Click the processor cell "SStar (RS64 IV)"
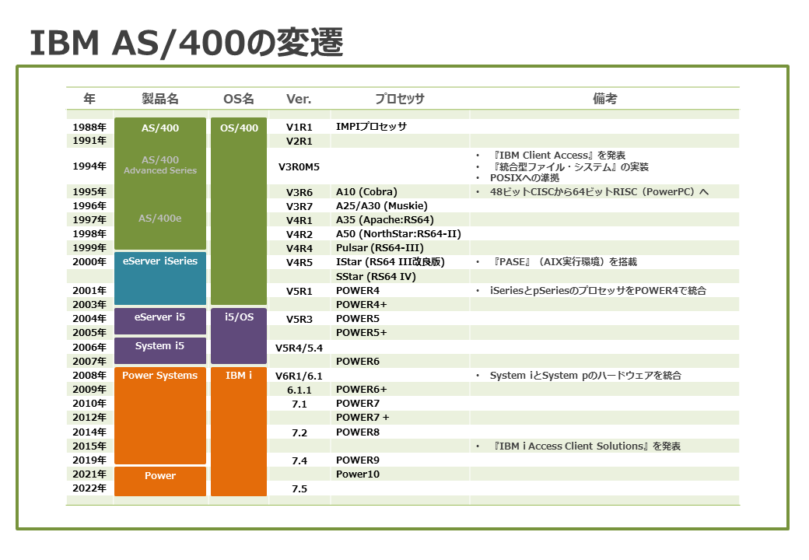Viewport: 809px width, 560px height. point(376,276)
